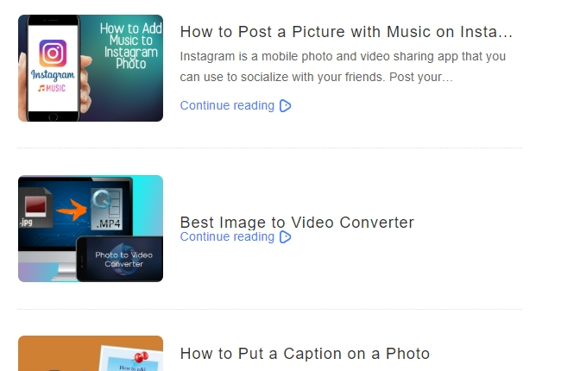Viewport: 561px width, 371px height.
Task: Select Continue reading for the Image to Video Converter article
Action: [227, 237]
